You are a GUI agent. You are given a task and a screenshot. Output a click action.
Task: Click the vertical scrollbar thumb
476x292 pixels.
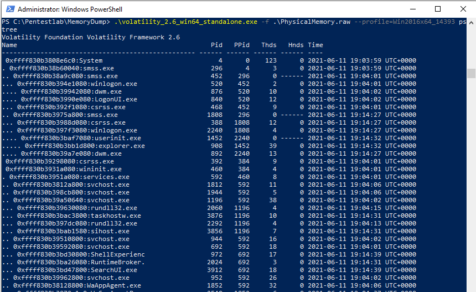471,73
